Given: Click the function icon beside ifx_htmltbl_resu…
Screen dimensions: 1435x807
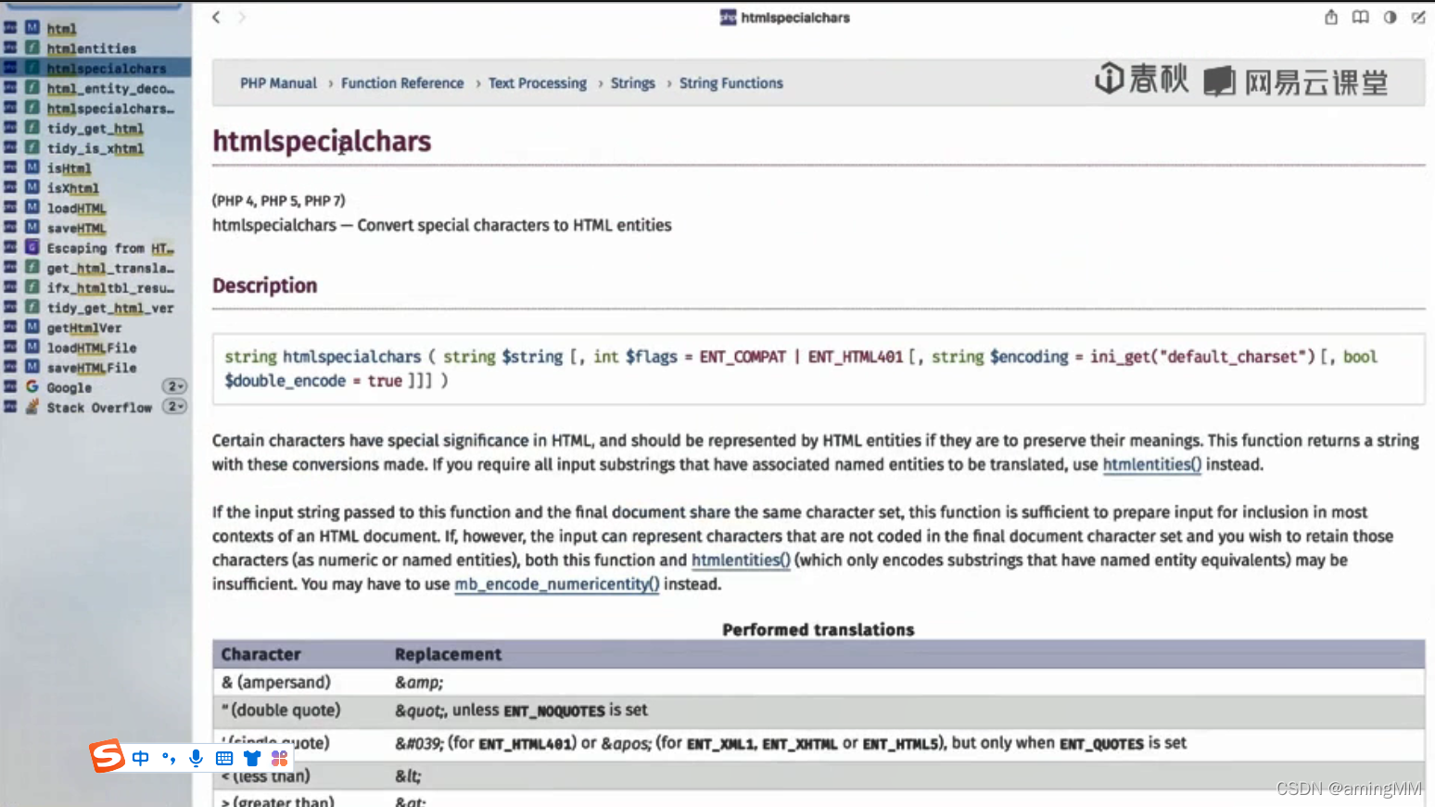Looking at the screenshot, I should 32,287.
